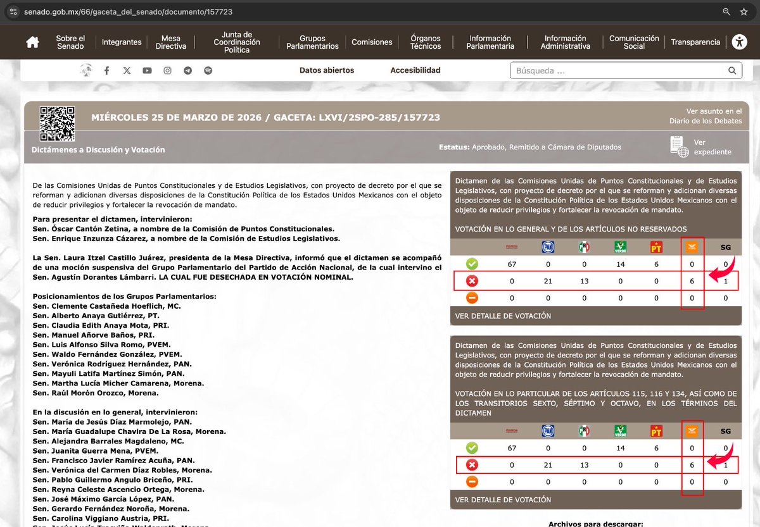Click the red against X icon in the general voting table
Screen dimensions: 760x527
click(x=472, y=281)
